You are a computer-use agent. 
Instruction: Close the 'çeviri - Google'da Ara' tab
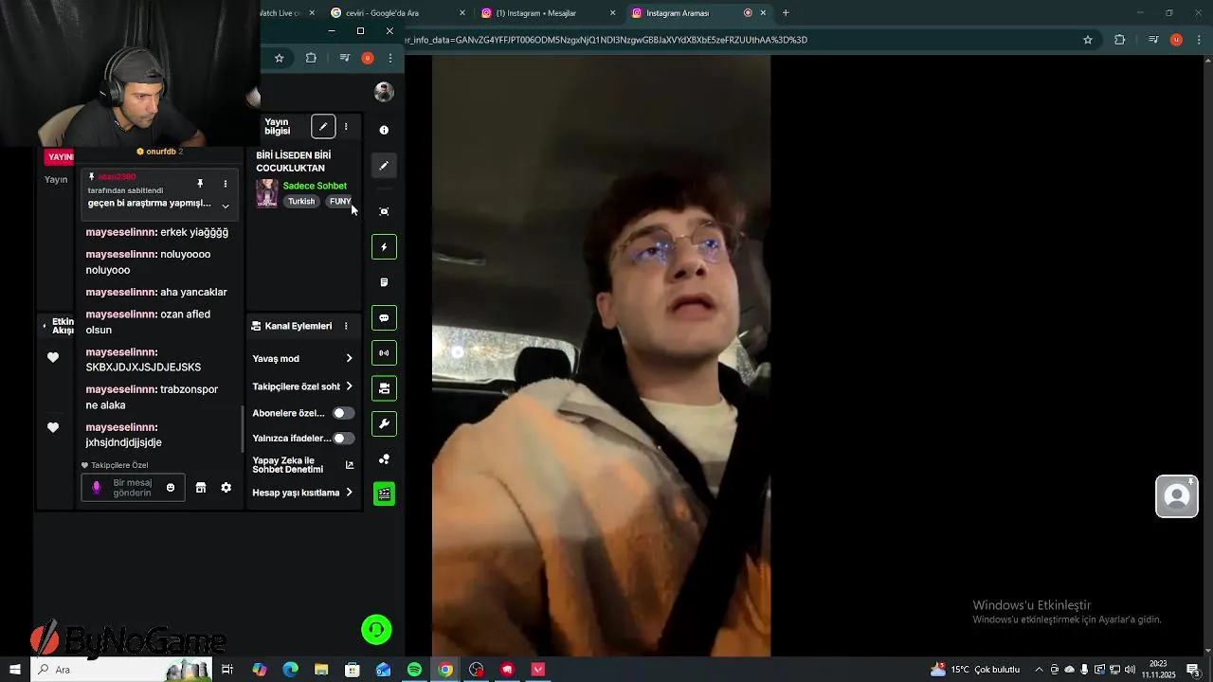462,13
